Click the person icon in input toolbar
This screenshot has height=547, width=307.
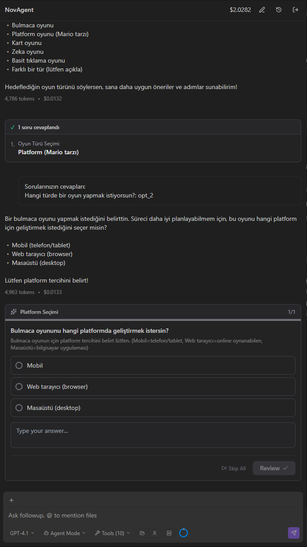coord(154,533)
